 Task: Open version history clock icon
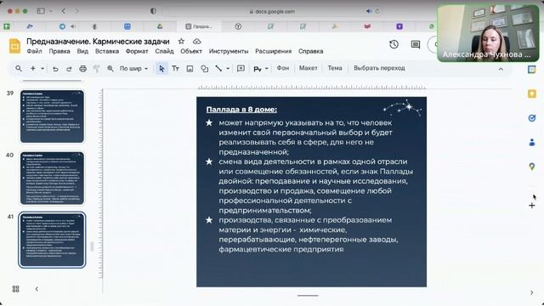[394, 44]
